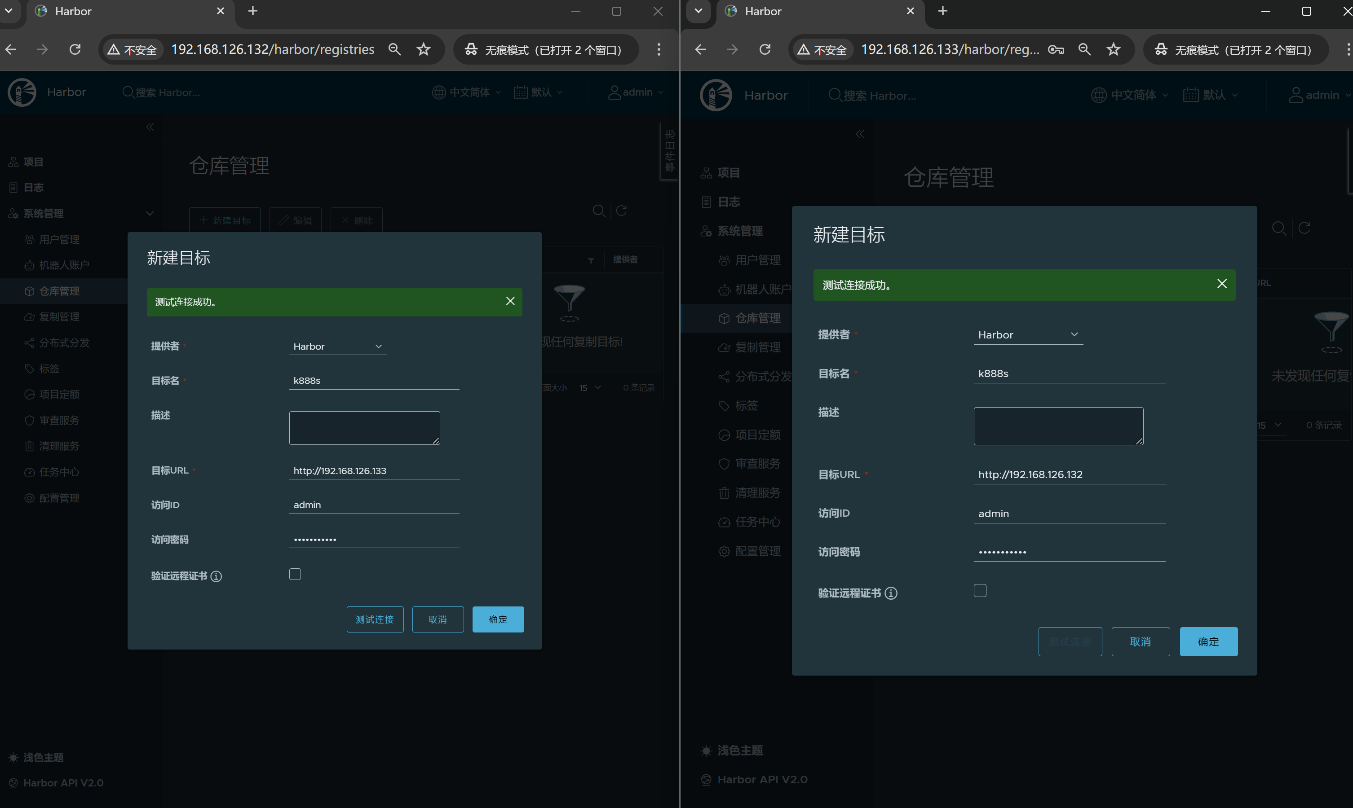Viewport: 1353px width, 808px height.
Task: Click info icon beside 验证远程证书 in left dialog
Action: tap(216, 576)
